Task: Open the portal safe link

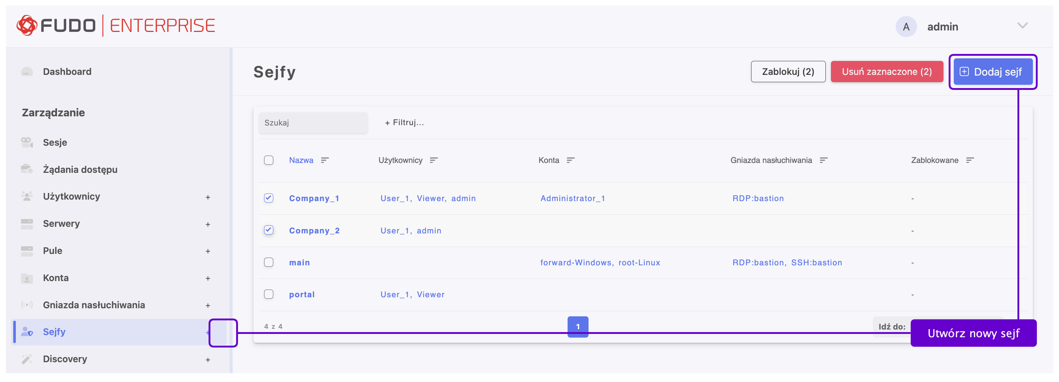Action: coord(302,294)
